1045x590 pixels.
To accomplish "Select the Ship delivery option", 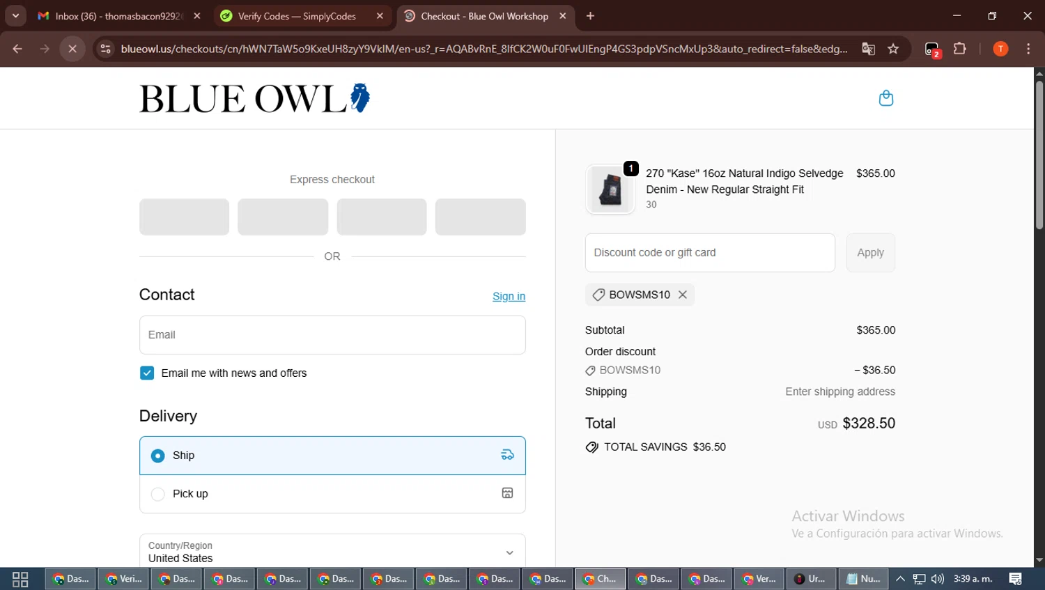I will pos(332,456).
